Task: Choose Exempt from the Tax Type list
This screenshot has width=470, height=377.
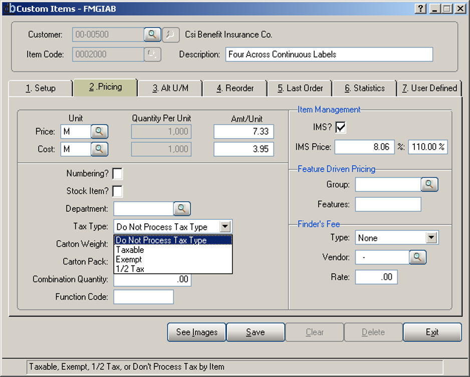Action: click(x=173, y=259)
